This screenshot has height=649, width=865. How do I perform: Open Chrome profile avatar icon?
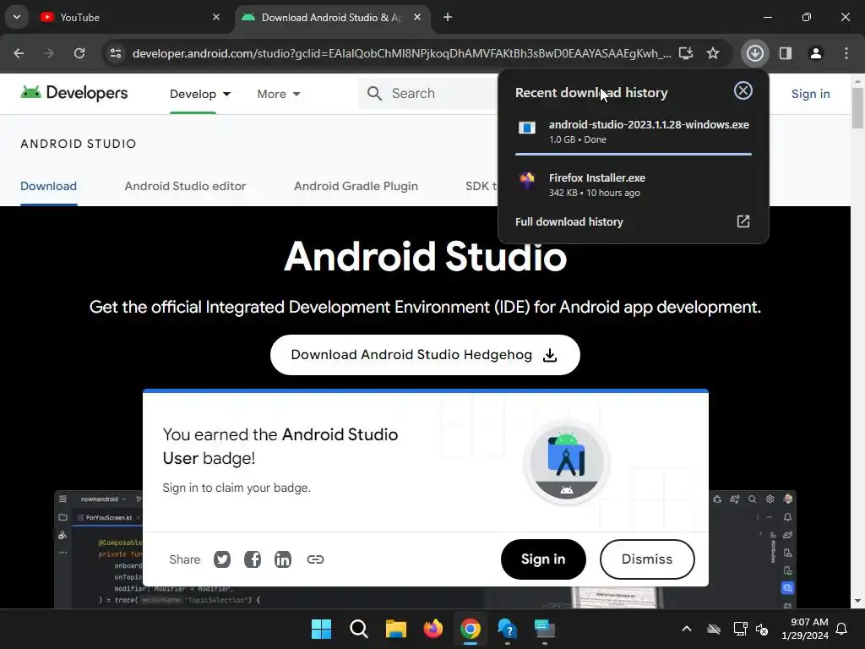tap(815, 53)
